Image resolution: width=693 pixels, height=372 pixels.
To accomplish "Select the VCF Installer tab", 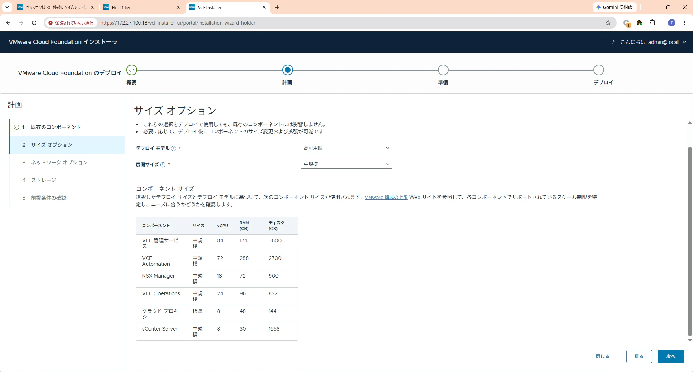I will point(228,7).
